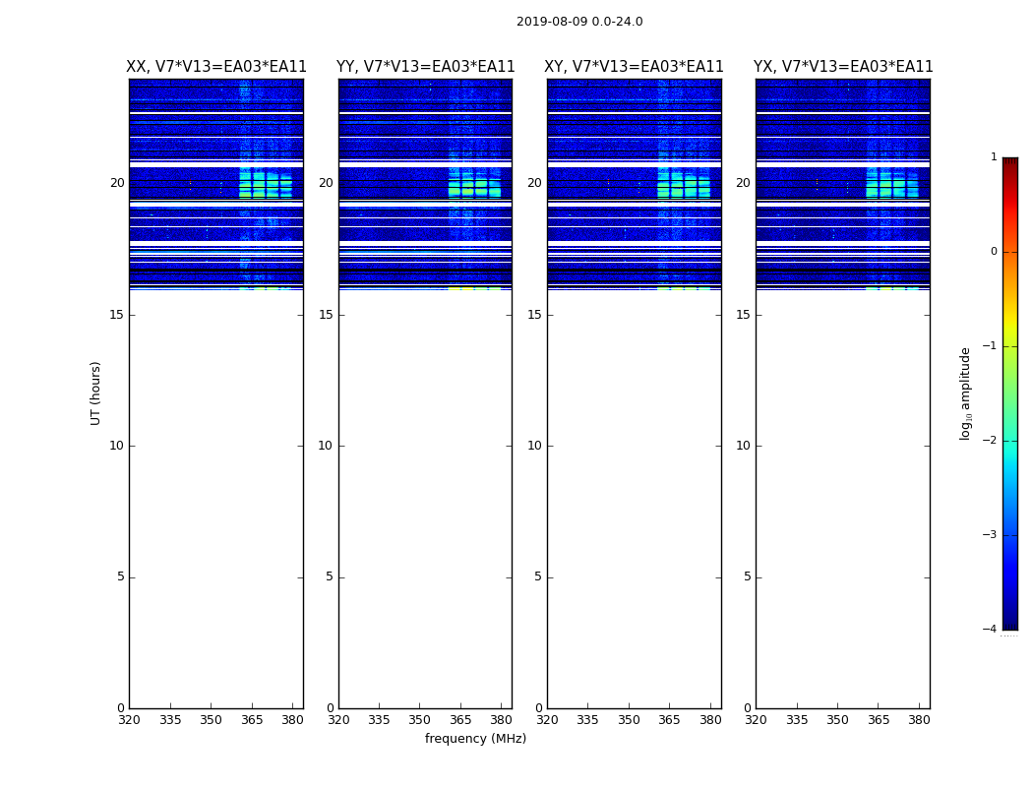Image resolution: width=1033 pixels, height=787 pixels.
Task: Click the bright signal block in YX panel
Action: coord(892,185)
